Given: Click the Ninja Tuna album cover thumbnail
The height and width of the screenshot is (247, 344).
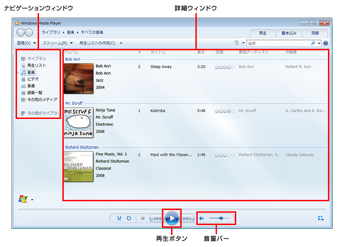Looking at the screenshot, I should 78,123.
